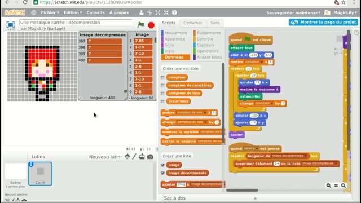Select the Duplicate stamp tool
This screenshot has height=203, width=361.
[x=141, y=12]
